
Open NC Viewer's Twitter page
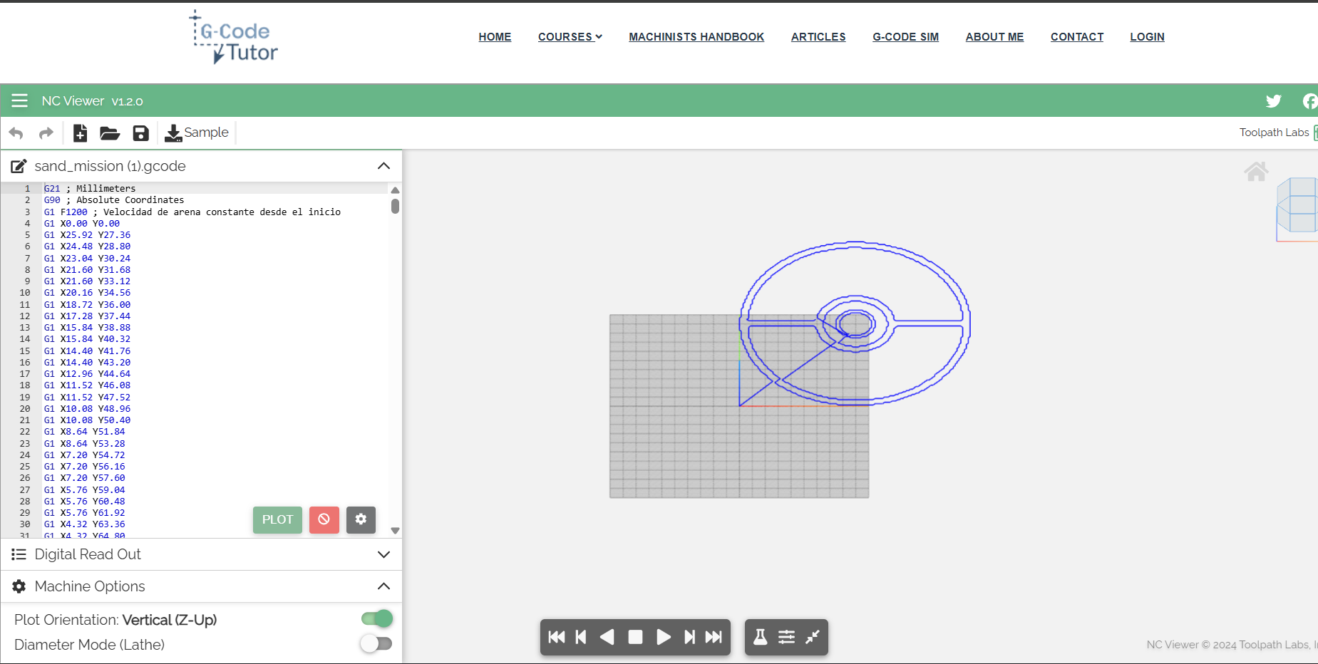click(x=1274, y=101)
